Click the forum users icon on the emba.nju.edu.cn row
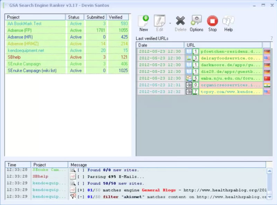The height and width of the screenshot is (205, 277). tap(189, 78)
